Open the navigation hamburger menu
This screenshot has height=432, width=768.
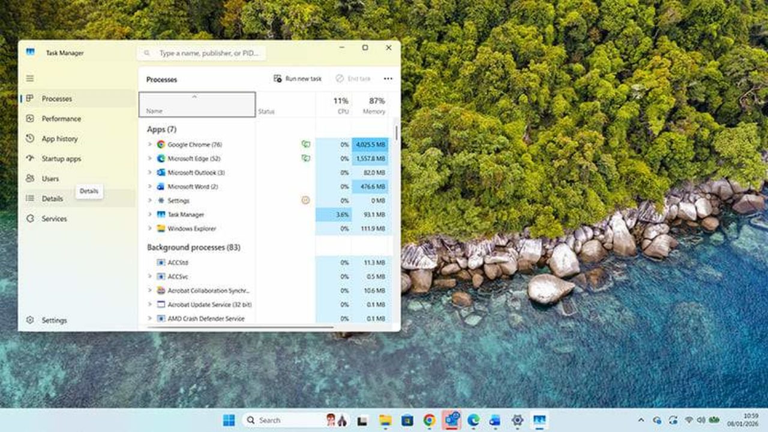(x=29, y=78)
